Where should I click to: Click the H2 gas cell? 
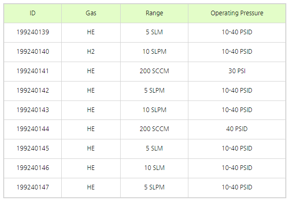91,52
